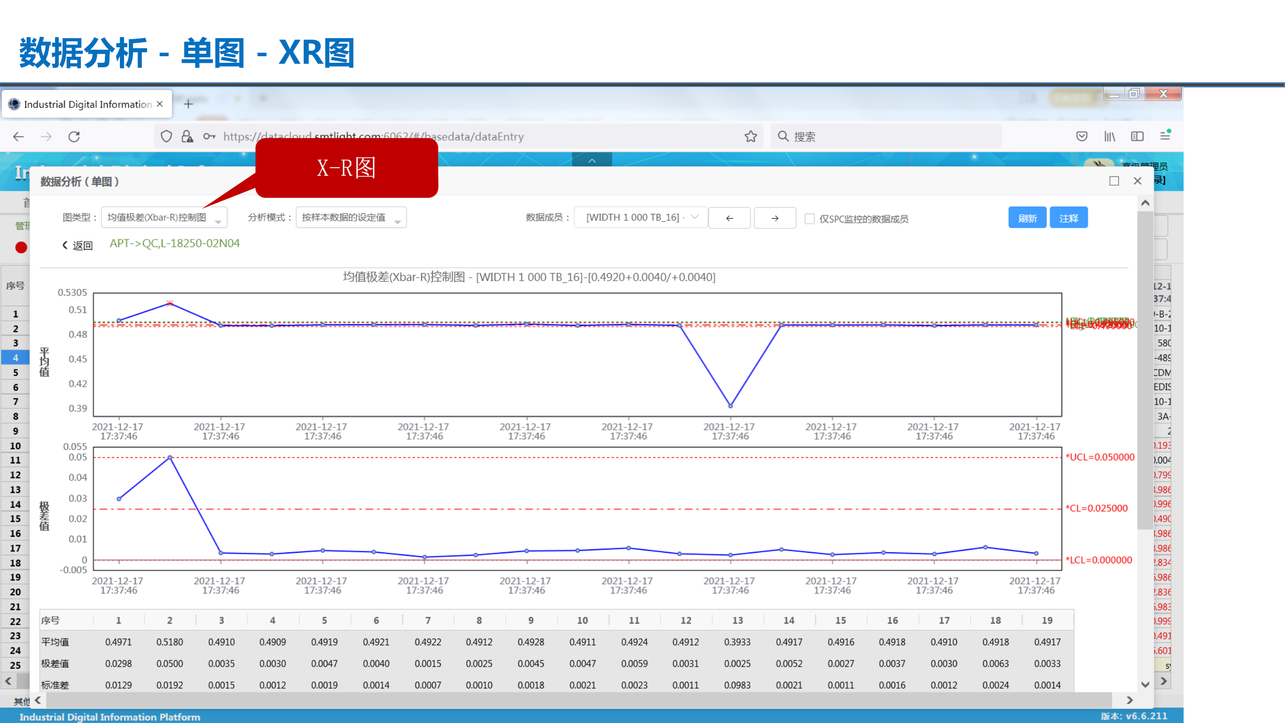Toggle the browser sidebar icon

(x=1137, y=137)
